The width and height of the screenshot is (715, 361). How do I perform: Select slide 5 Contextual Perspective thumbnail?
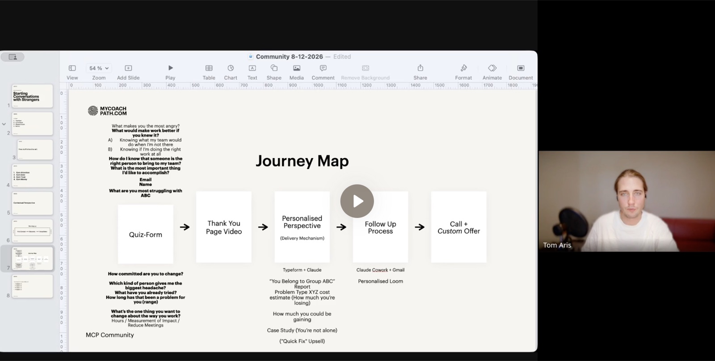tap(32, 203)
